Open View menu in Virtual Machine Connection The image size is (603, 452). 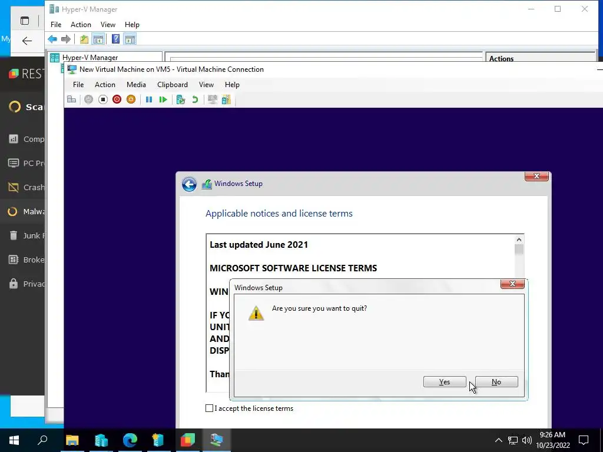pyautogui.click(x=206, y=85)
